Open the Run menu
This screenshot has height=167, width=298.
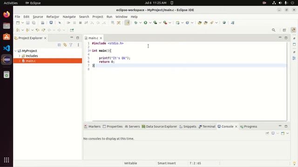tap(109, 17)
